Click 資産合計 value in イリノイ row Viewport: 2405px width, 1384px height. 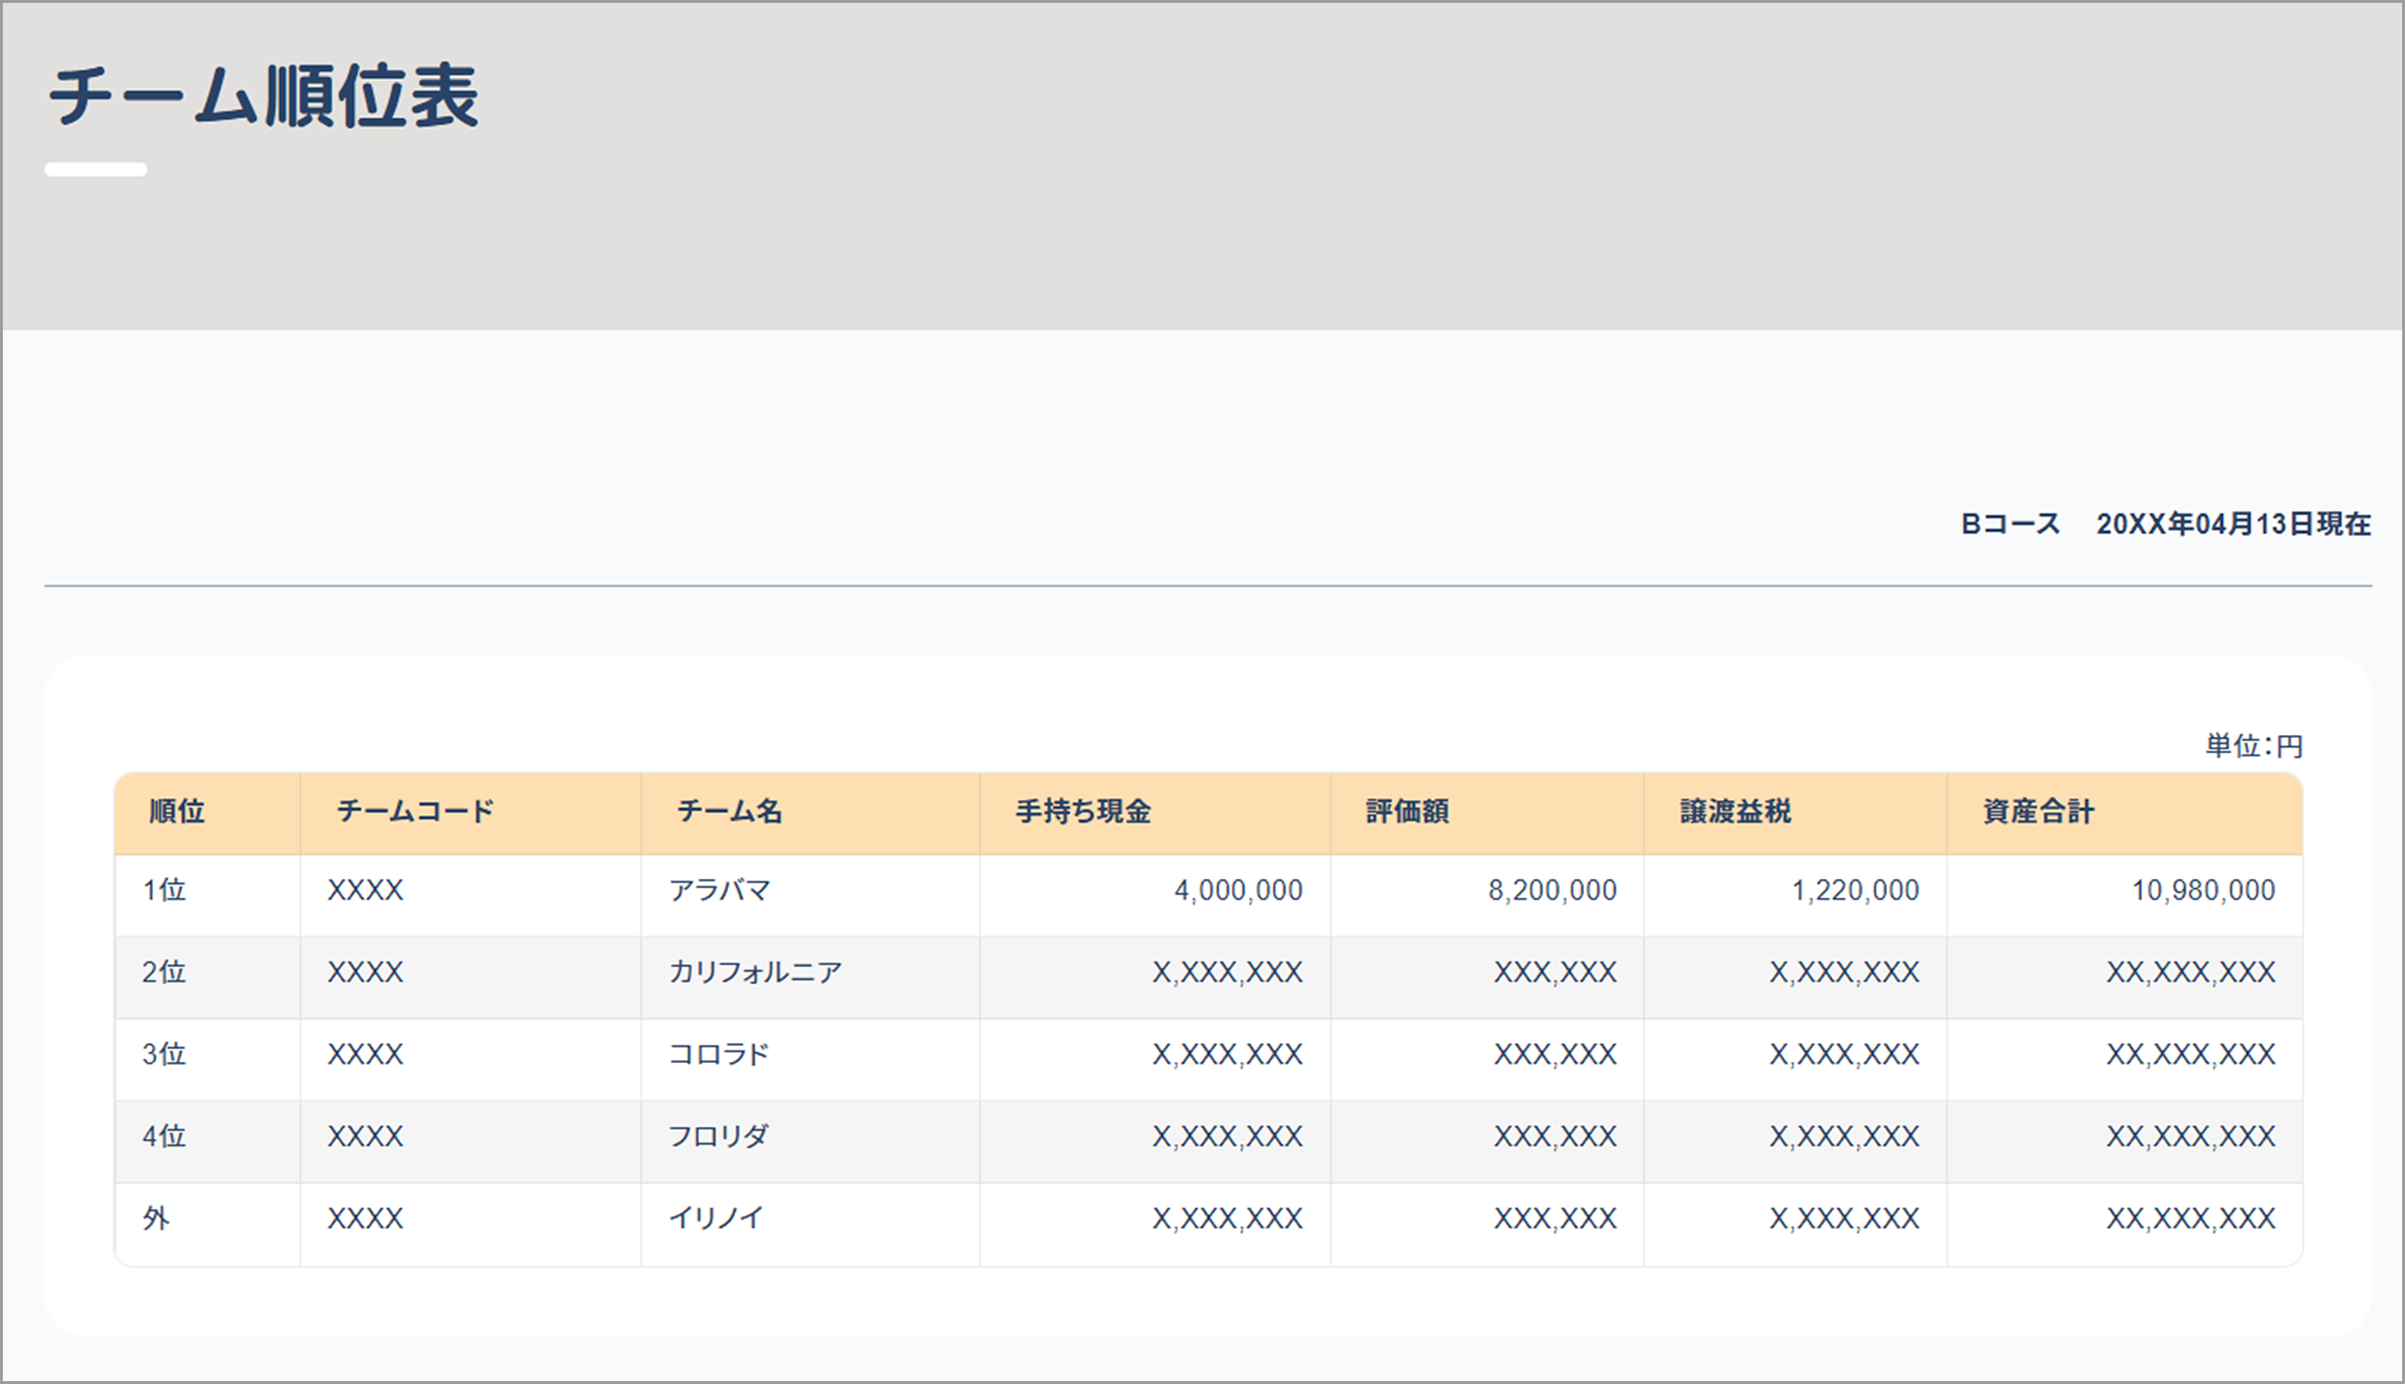coord(2191,1218)
